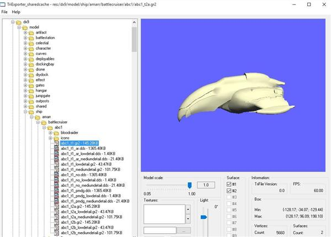Expand the artifact folder node

(x=25, y=33)
